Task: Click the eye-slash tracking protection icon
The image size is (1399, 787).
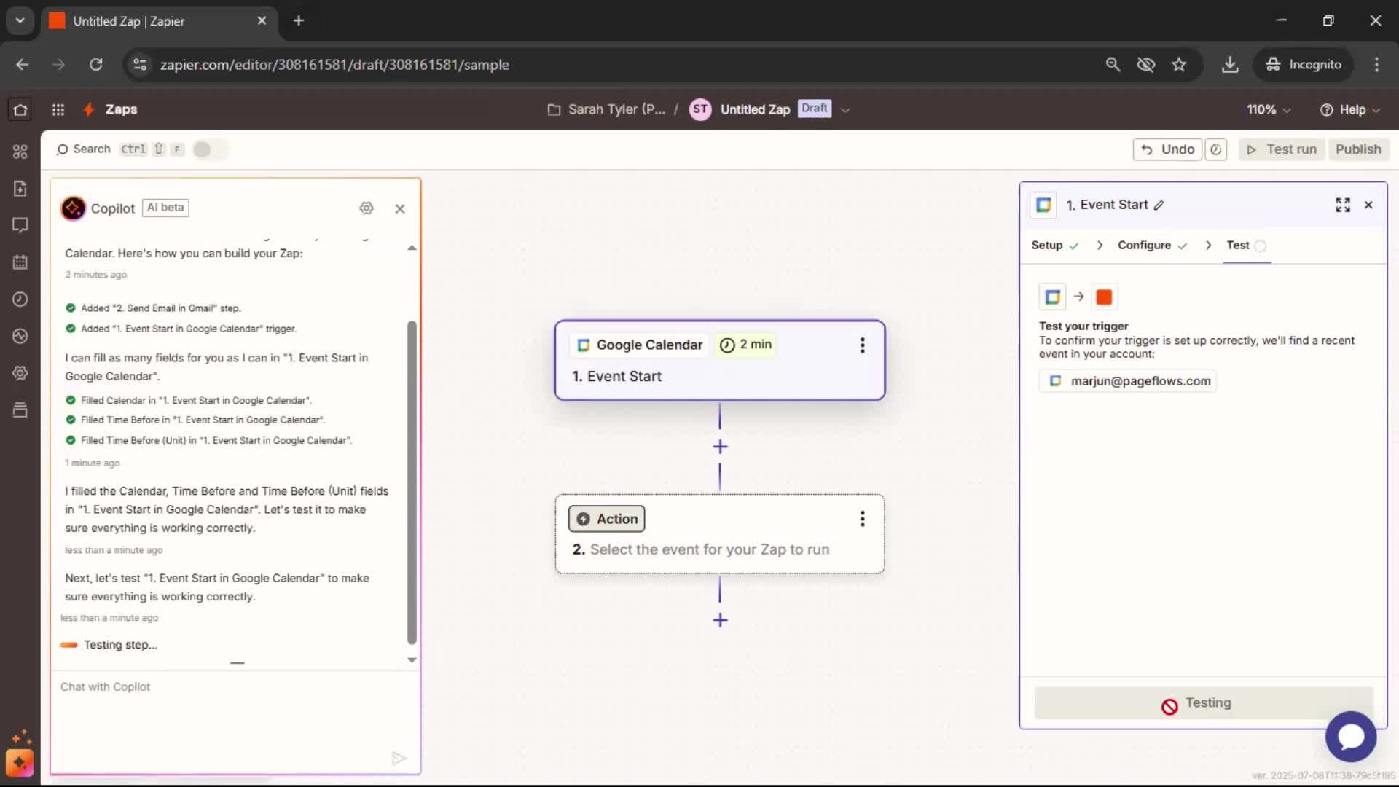Action: point(1146,65)
